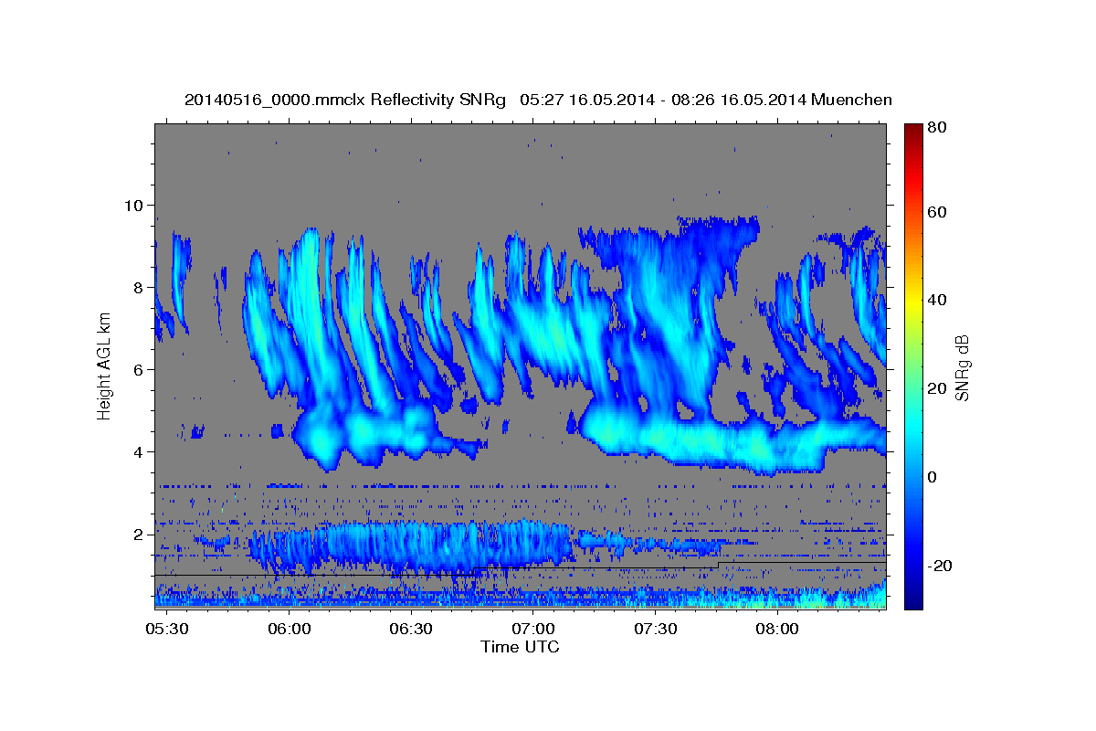Click the plot title starting 20140516_0000.mmclx
The width and height of the screenshot is (1096, 731).
(x=538, y=100)
